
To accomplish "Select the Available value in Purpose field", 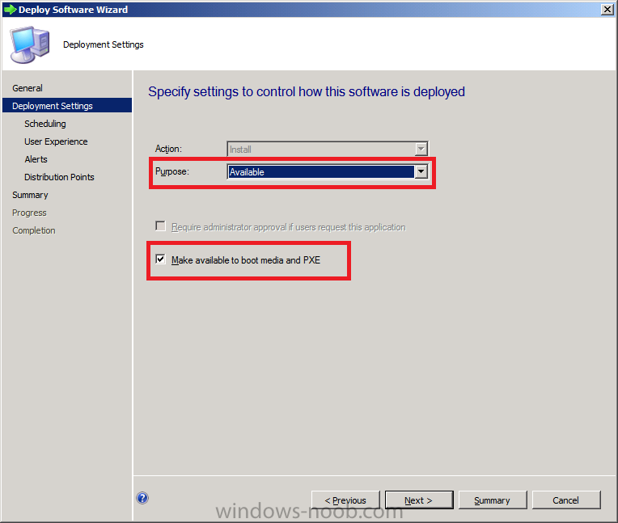I will [x=321, y=171].
